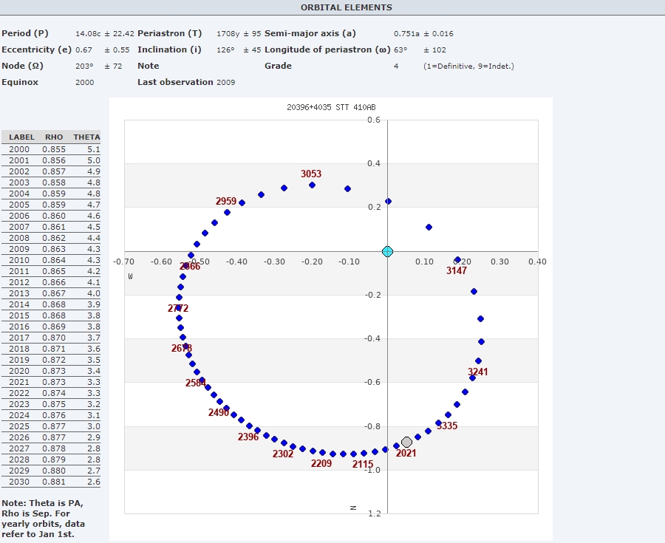Click the gray current-position circle marker
Screen dimensions: 665x543
(x=406, y=442)
